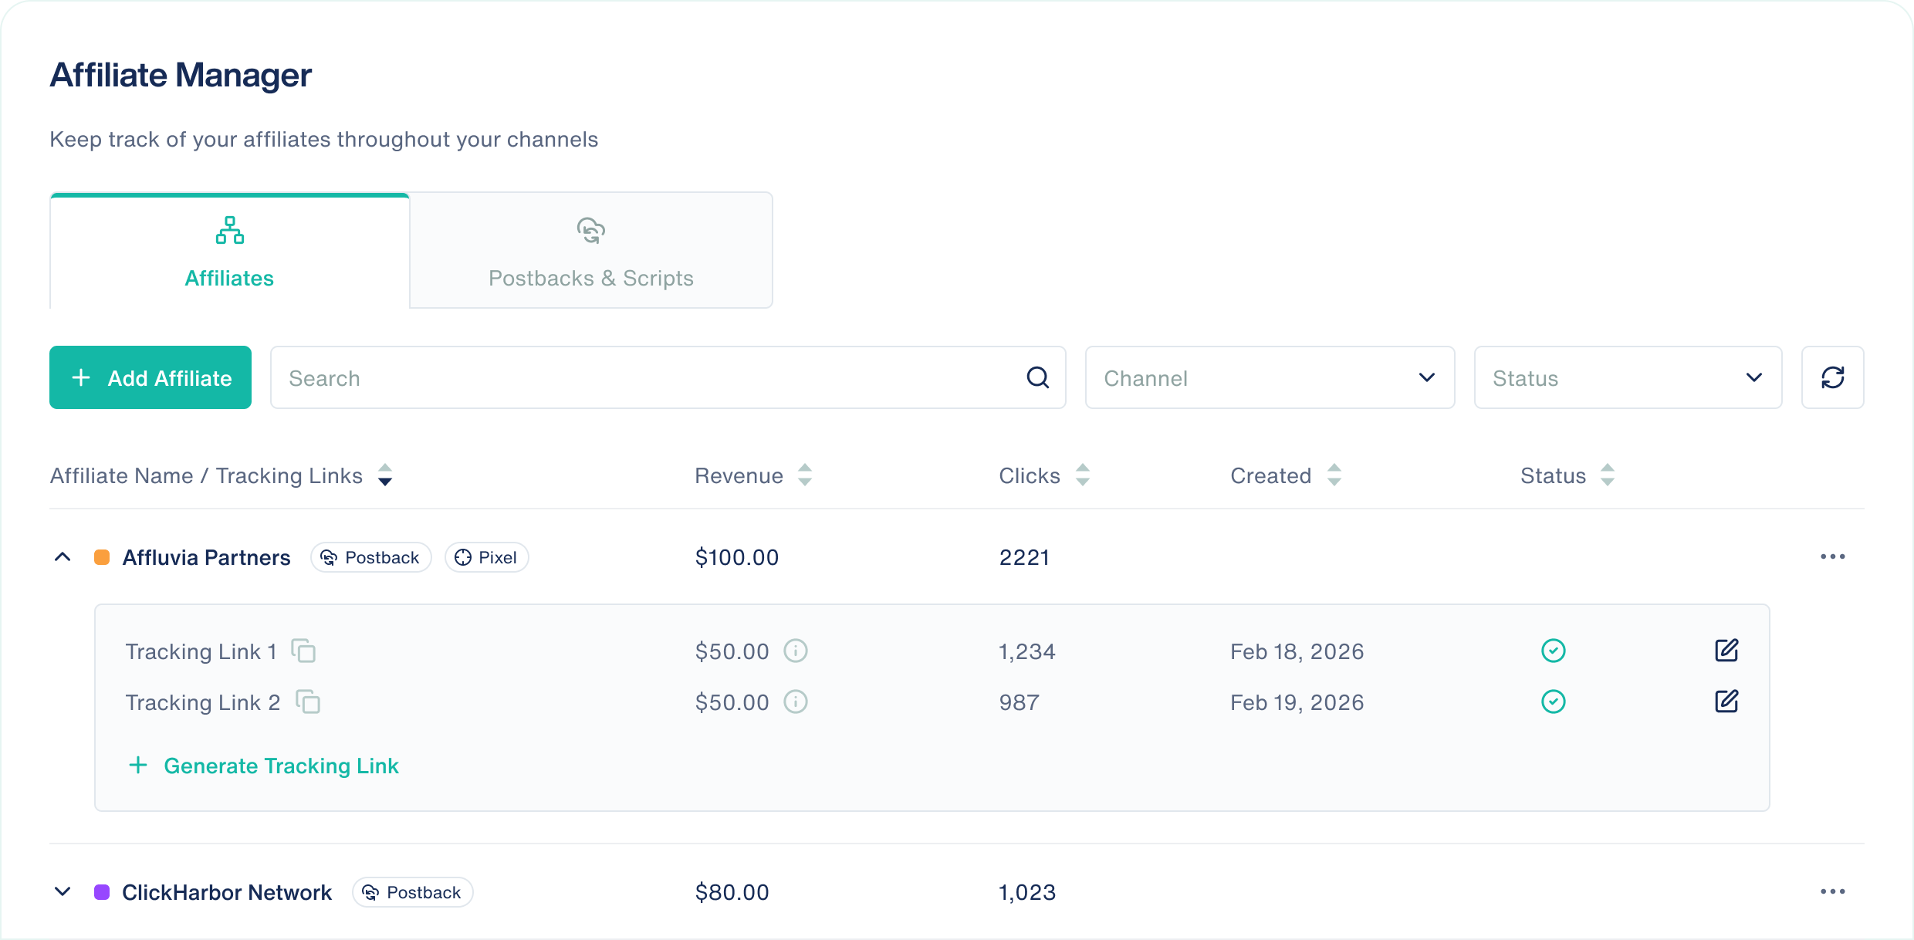Copy Tracking Link 1 via copy icon
The image size is (1914, 940).
pos(303,651)
